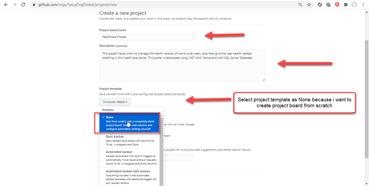The image size is (369, 186).
Task: Choose the Basic kanban template
Action: tap(130, 140)
